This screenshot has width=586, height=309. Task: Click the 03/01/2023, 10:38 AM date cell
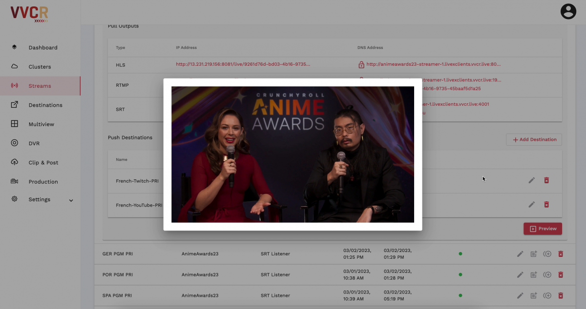(x=357, y=275)
